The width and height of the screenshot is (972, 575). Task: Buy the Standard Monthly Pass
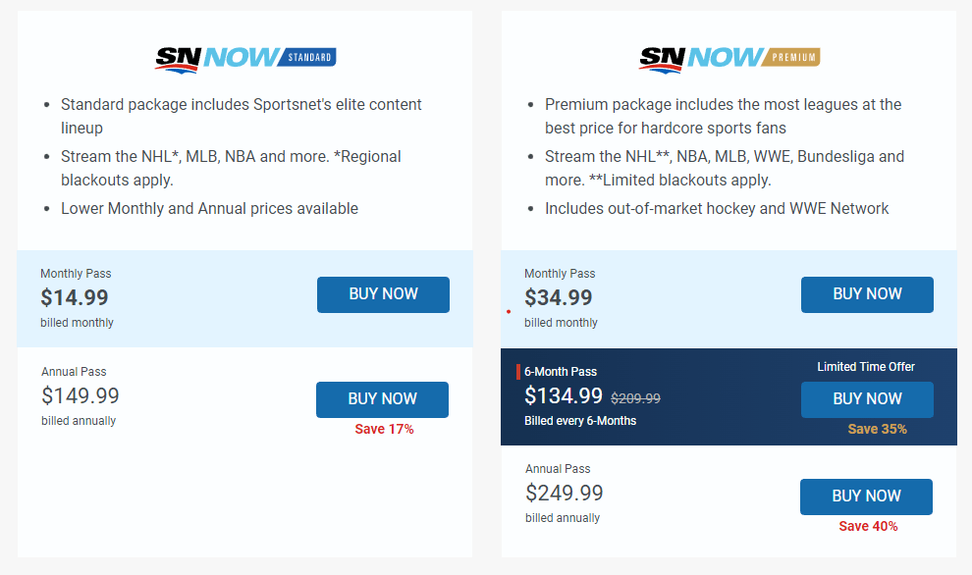click(383, 294)
